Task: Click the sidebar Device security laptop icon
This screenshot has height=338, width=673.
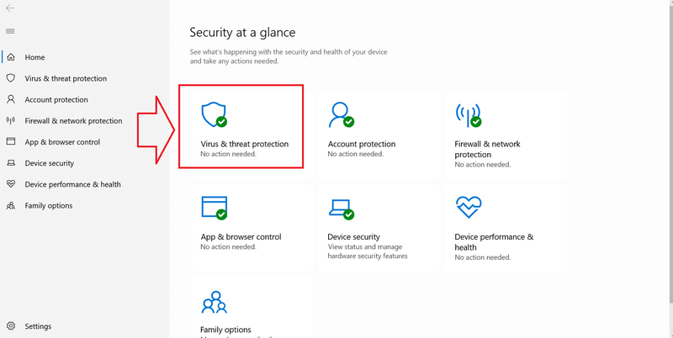Action: point(10,163)
